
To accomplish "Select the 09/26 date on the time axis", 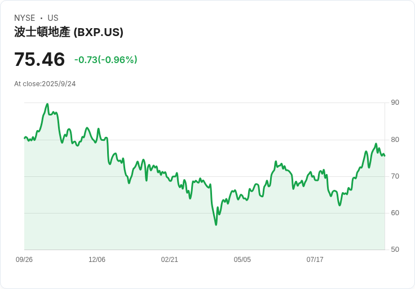I will pos(24,260).
